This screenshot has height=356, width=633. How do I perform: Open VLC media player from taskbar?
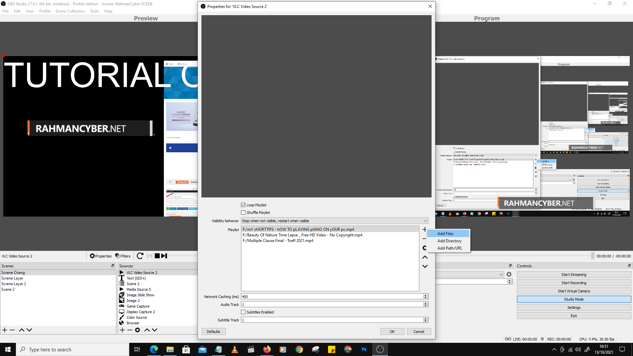(x=235, y=349)
